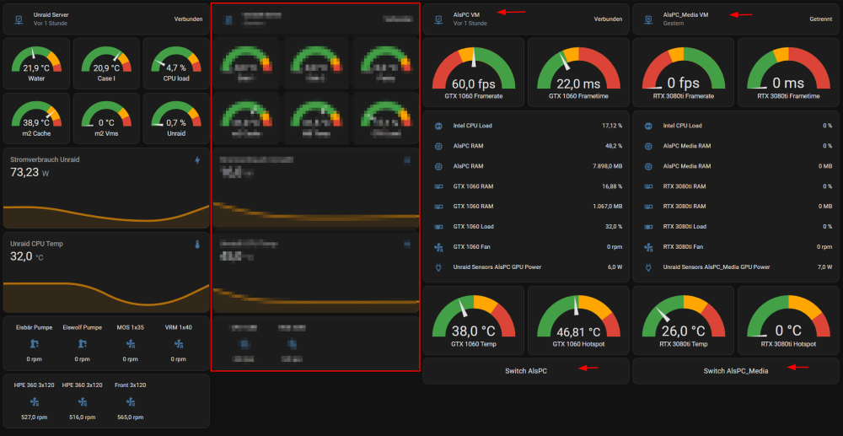Open the Case I temperature gauge
Viewport: 843px width, 436px height.
click(106, 63)
